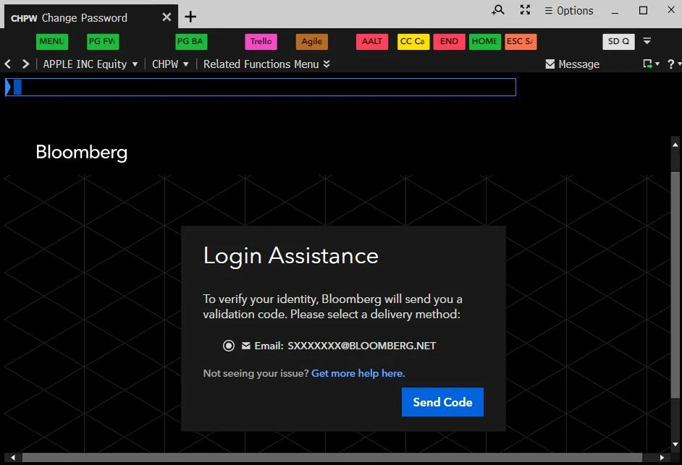Click the back navigation arrow
This screenshot has width=682, height=465.
click(x=9, y=64)
